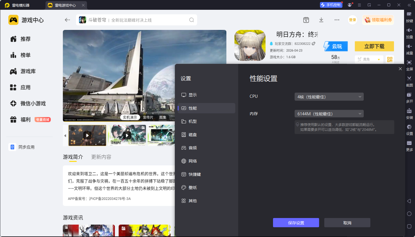Image resolution: width=415 pixels, height=237 pixels.
Task: Click the thumbnail strip left arrow
Action: click(x=65, y=135)
